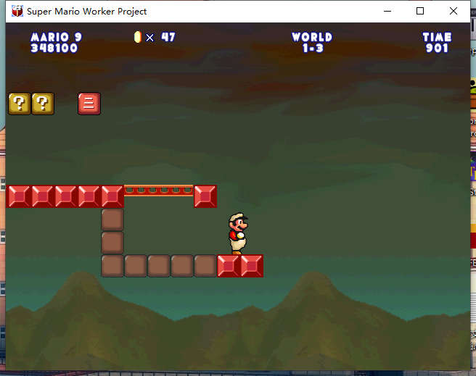Click the orange rope bridge platform
This screenshot has width=476, height=376.
[x=158, y=191]
